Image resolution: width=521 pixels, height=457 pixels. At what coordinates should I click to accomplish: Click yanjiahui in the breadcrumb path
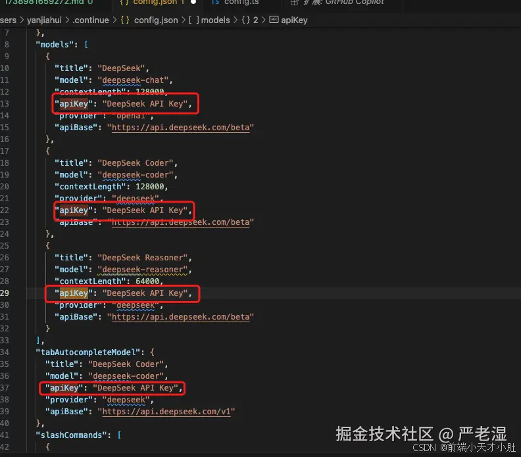44,20
